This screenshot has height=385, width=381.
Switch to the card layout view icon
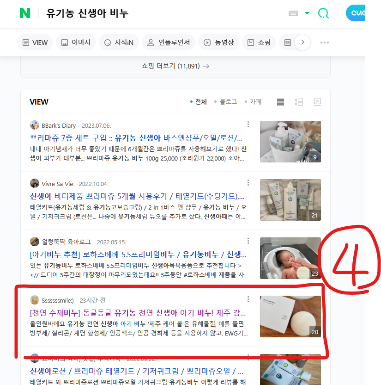[x=280, y=102]
